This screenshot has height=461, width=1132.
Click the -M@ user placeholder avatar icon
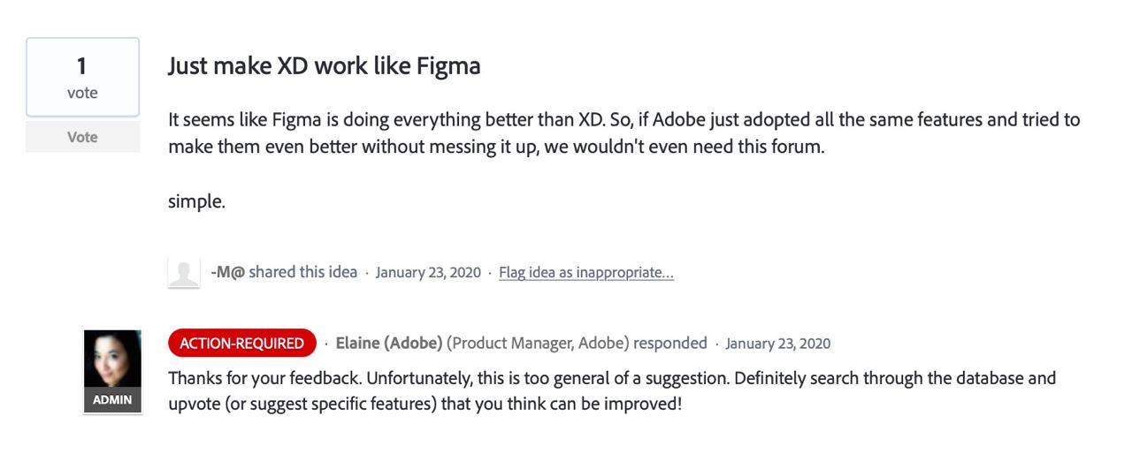(184, 272)
